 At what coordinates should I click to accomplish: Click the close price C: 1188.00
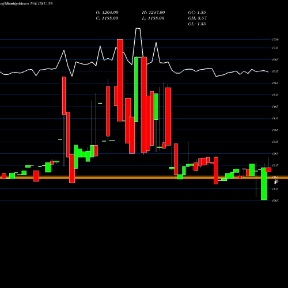[107, 18]
